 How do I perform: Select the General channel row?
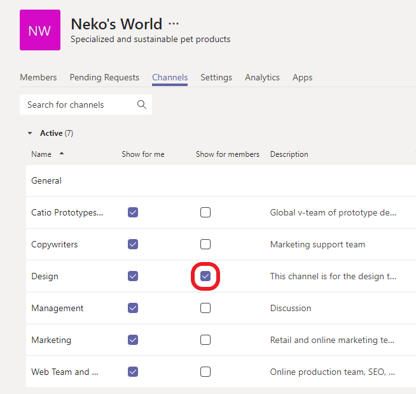pyautogui.click(x=46, y=180)
